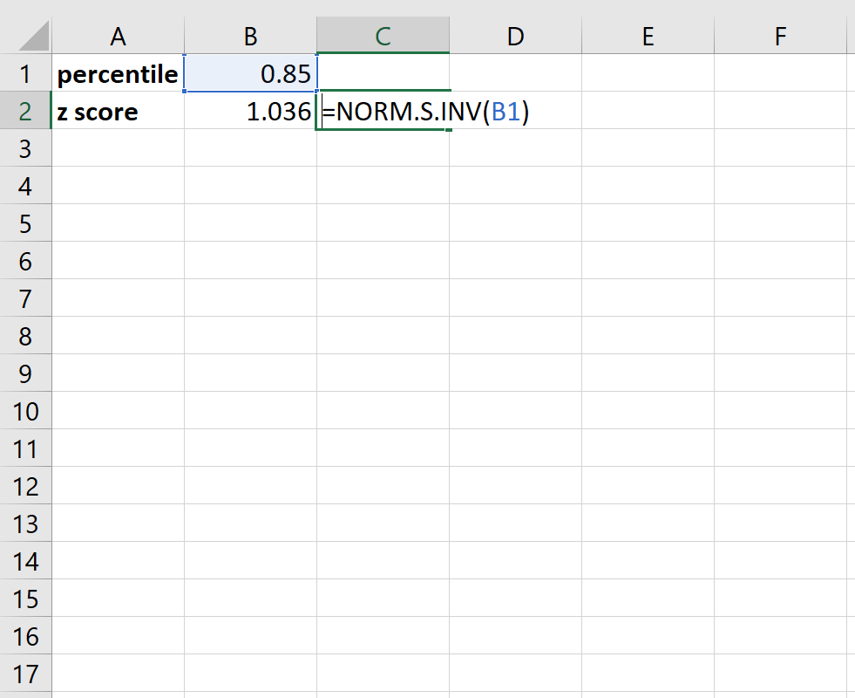Select cell A2 labeled z score
The width and height of the screenshot is (855, 698).
click(x=118, y=112)
